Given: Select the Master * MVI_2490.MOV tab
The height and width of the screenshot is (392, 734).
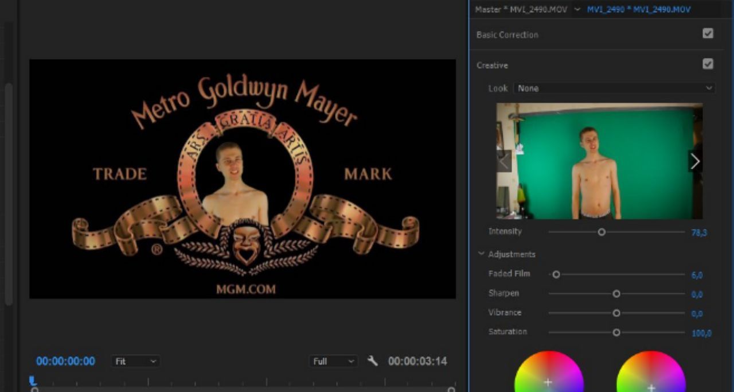Looking at the screenshot, I should [x=521, y=10].
